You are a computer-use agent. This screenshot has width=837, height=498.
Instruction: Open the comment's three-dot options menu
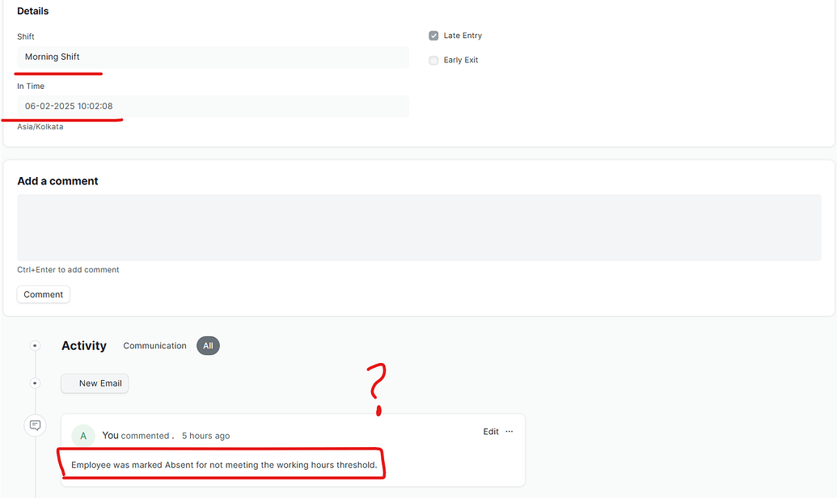509,431
